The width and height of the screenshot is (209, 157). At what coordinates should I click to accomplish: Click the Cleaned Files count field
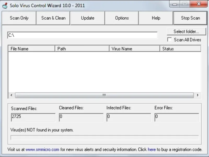pyautogui.click(x=81, y=117)
